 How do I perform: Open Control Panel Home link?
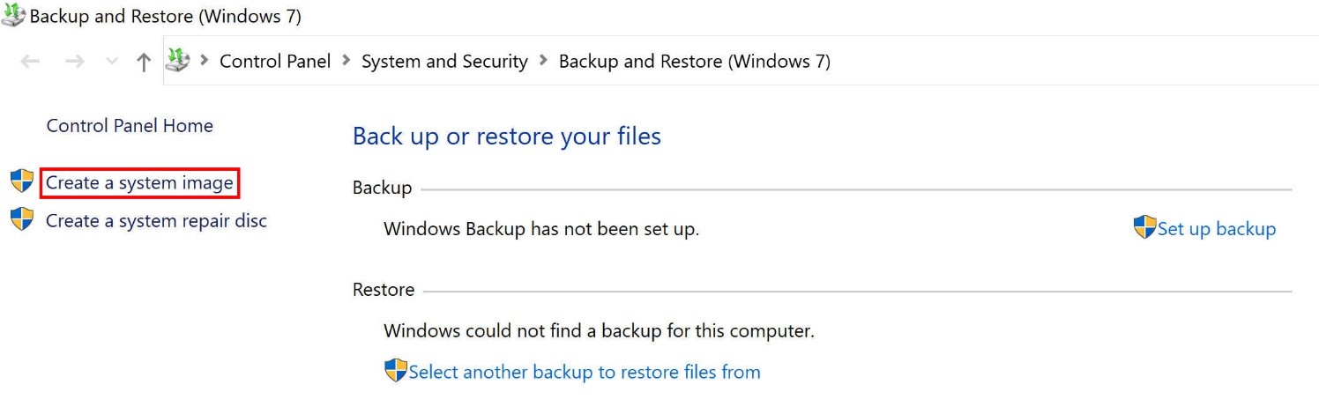click(130, 126)
